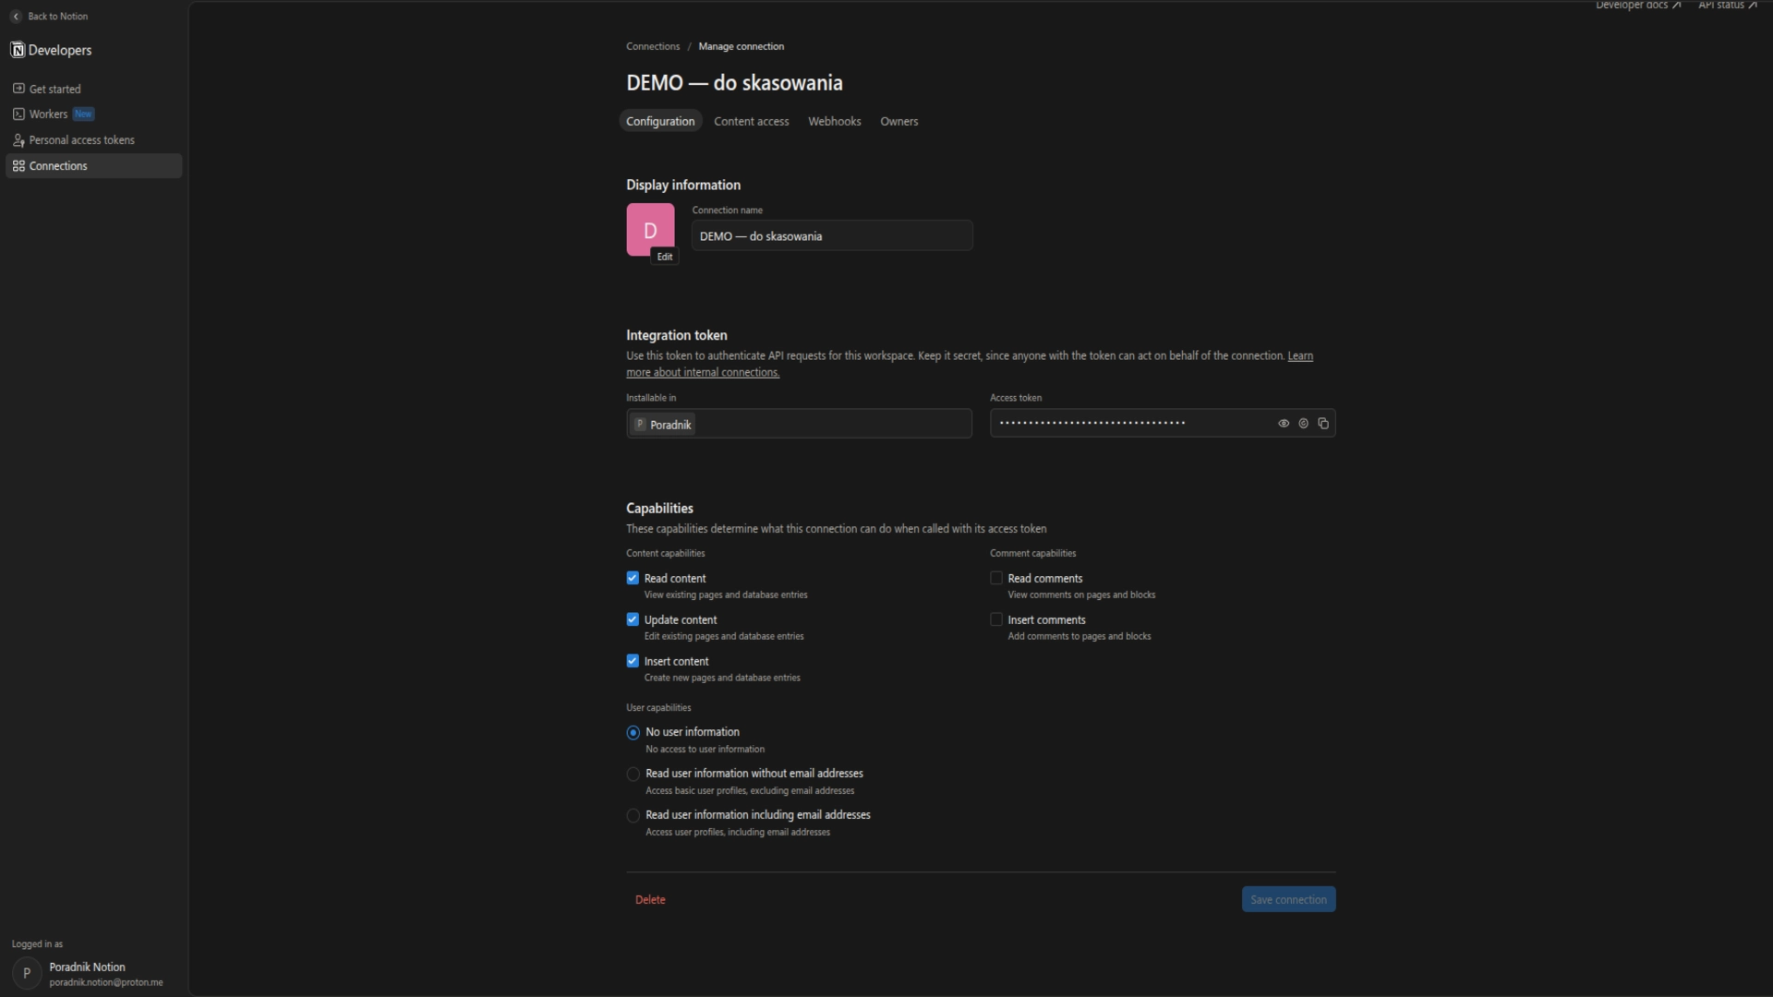Focus the Connection name input field
Viewport: 1773px width, 997px height.
832,235
